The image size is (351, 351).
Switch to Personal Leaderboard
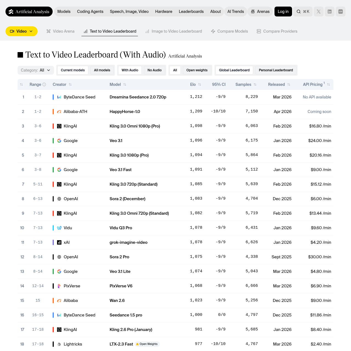click(276, 70)
